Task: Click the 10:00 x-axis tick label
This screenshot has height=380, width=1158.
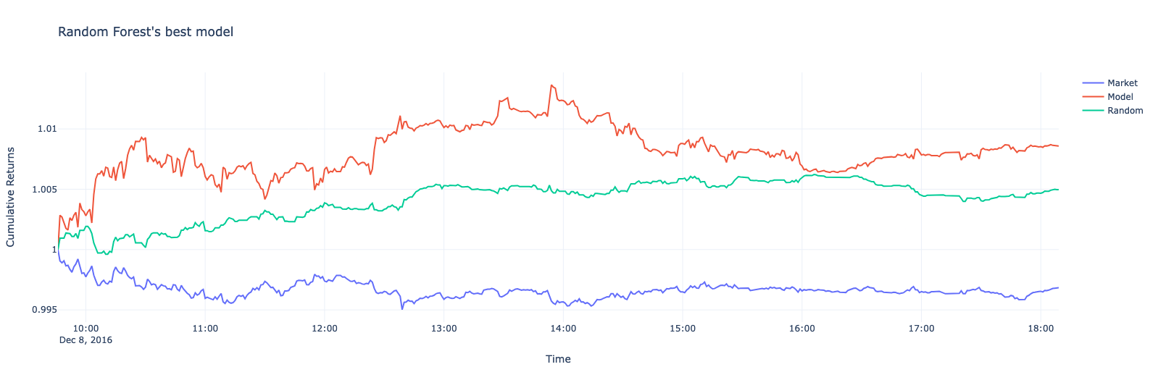Action: point(86,329)
